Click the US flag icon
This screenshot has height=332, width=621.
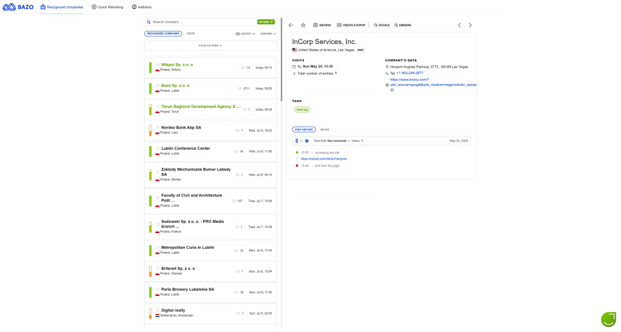coord(294,50)
